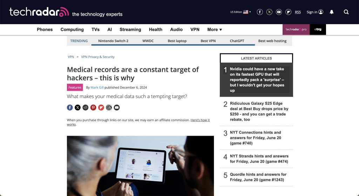Click the pink Features tag
Screen dimensions: 359x196
pos(75,87)
